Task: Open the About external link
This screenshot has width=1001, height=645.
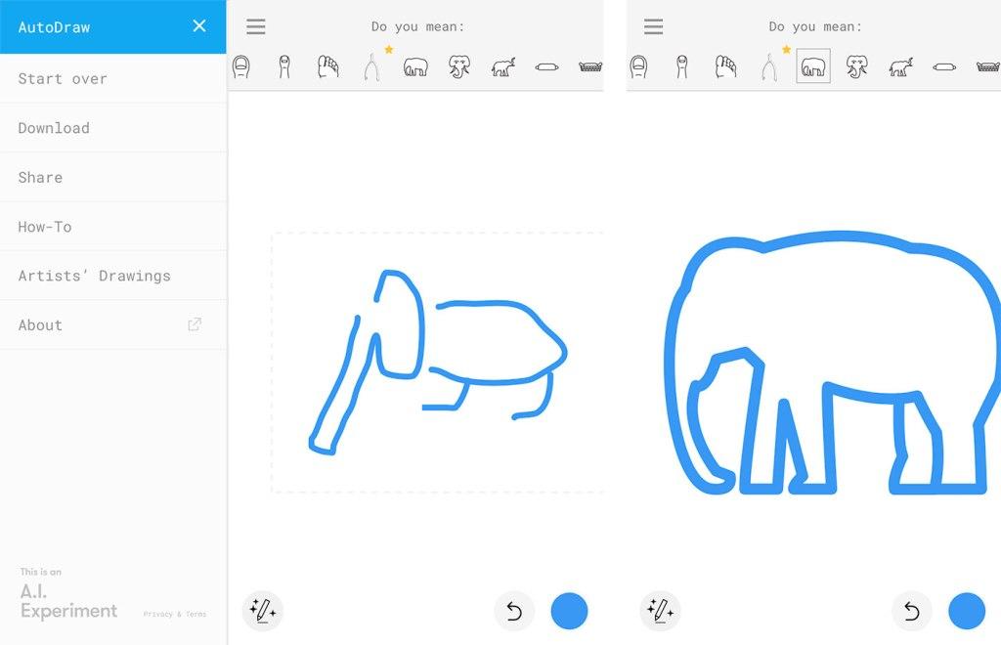Action: (x=194, y=324)
